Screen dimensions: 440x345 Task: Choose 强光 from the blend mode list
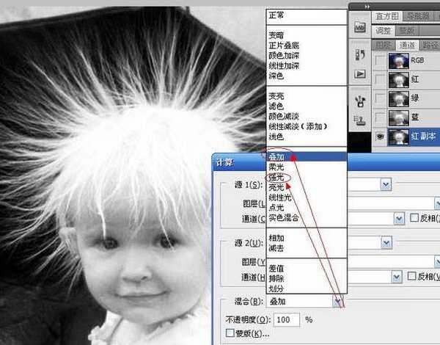coord(279,177)
